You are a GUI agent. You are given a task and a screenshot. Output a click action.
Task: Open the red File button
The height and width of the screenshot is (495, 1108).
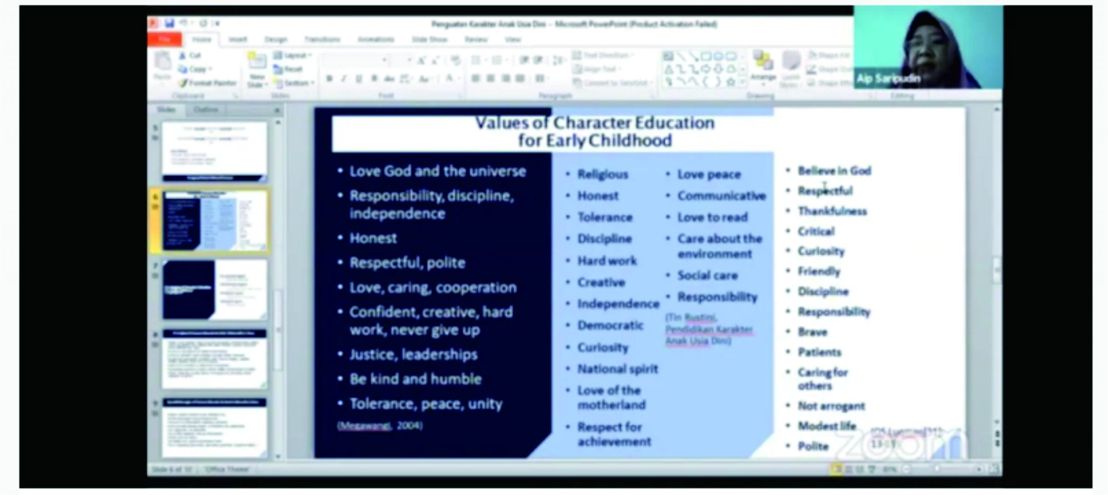tap(164, 39)
